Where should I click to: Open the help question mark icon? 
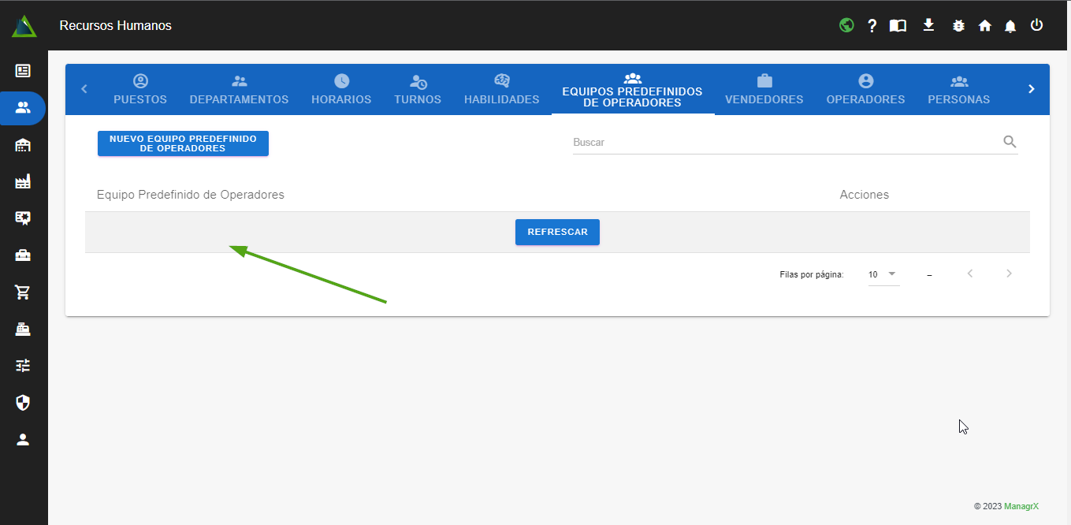pyautogui.click(x=872, y=25)
